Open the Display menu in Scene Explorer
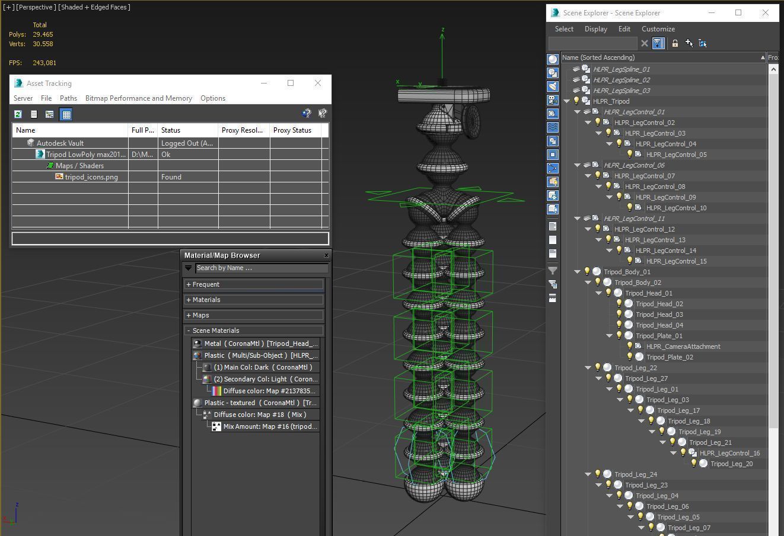 point(596,29)
